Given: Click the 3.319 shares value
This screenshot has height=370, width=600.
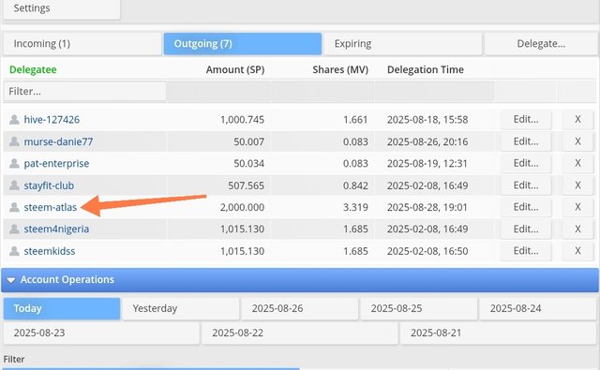Looking at the screenshot, I should click(355, 208).
